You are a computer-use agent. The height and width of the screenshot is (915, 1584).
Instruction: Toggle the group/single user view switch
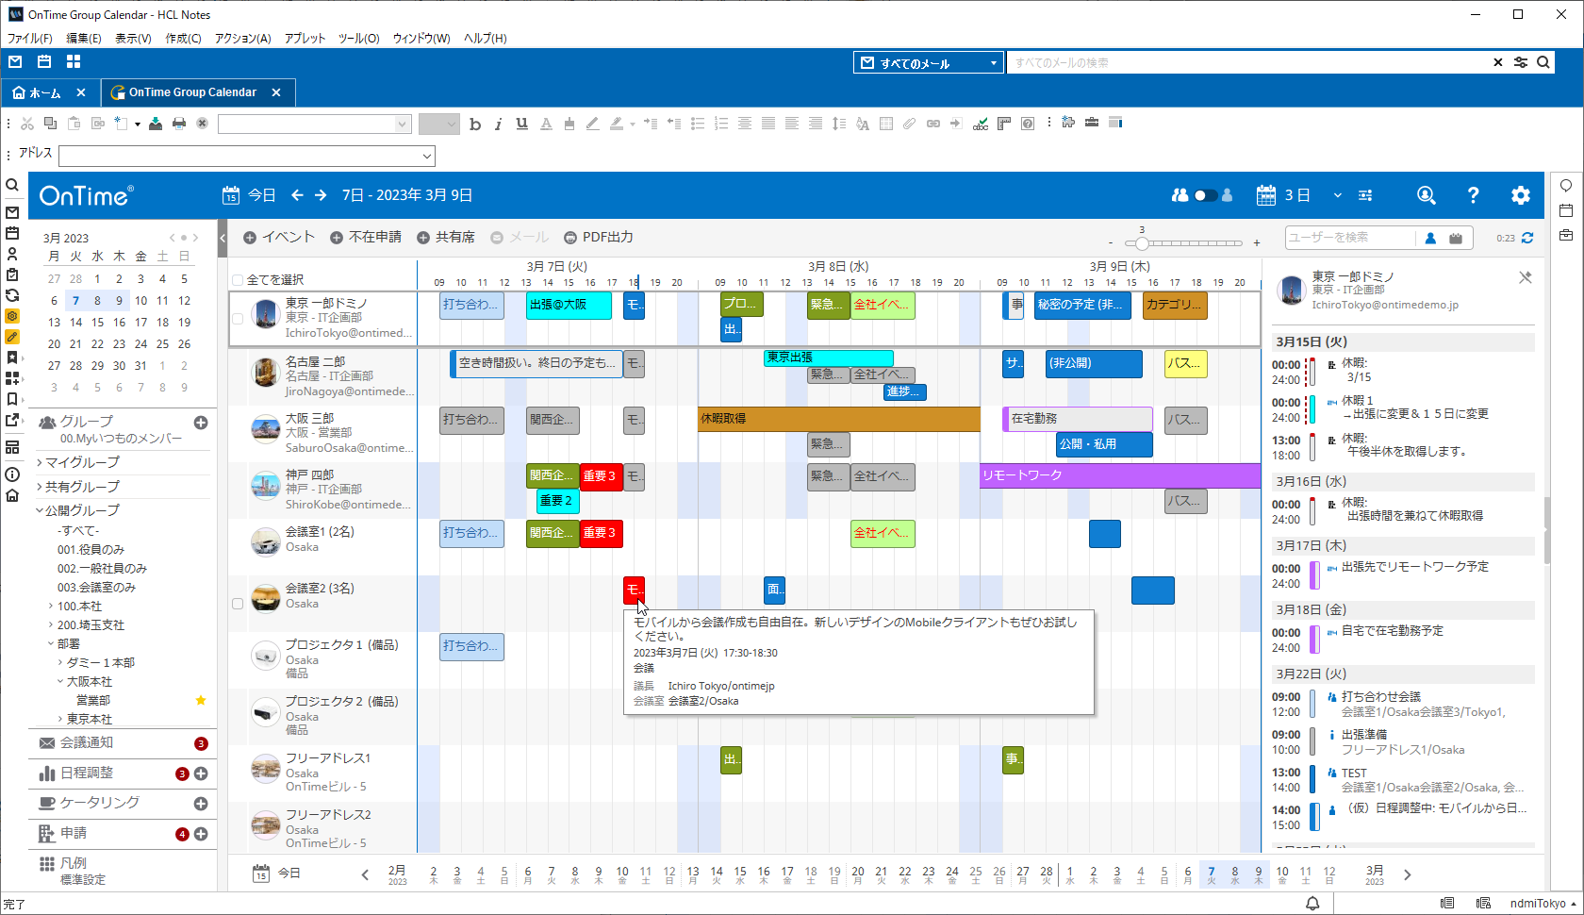[1204, 195]
